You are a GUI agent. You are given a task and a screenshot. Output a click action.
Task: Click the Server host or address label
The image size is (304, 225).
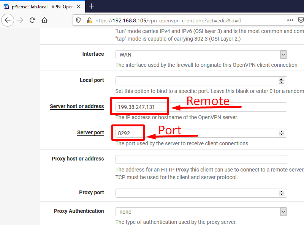click(x=77, y=106)
